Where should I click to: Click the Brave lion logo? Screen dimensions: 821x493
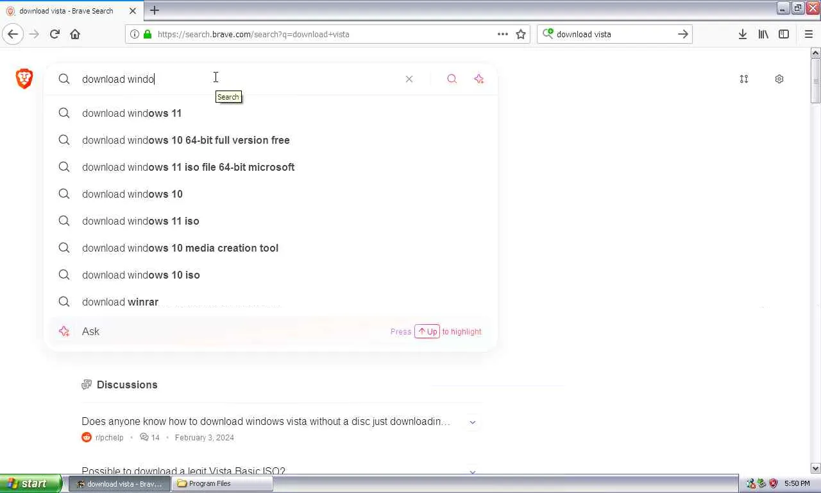(x=24, y=78)
